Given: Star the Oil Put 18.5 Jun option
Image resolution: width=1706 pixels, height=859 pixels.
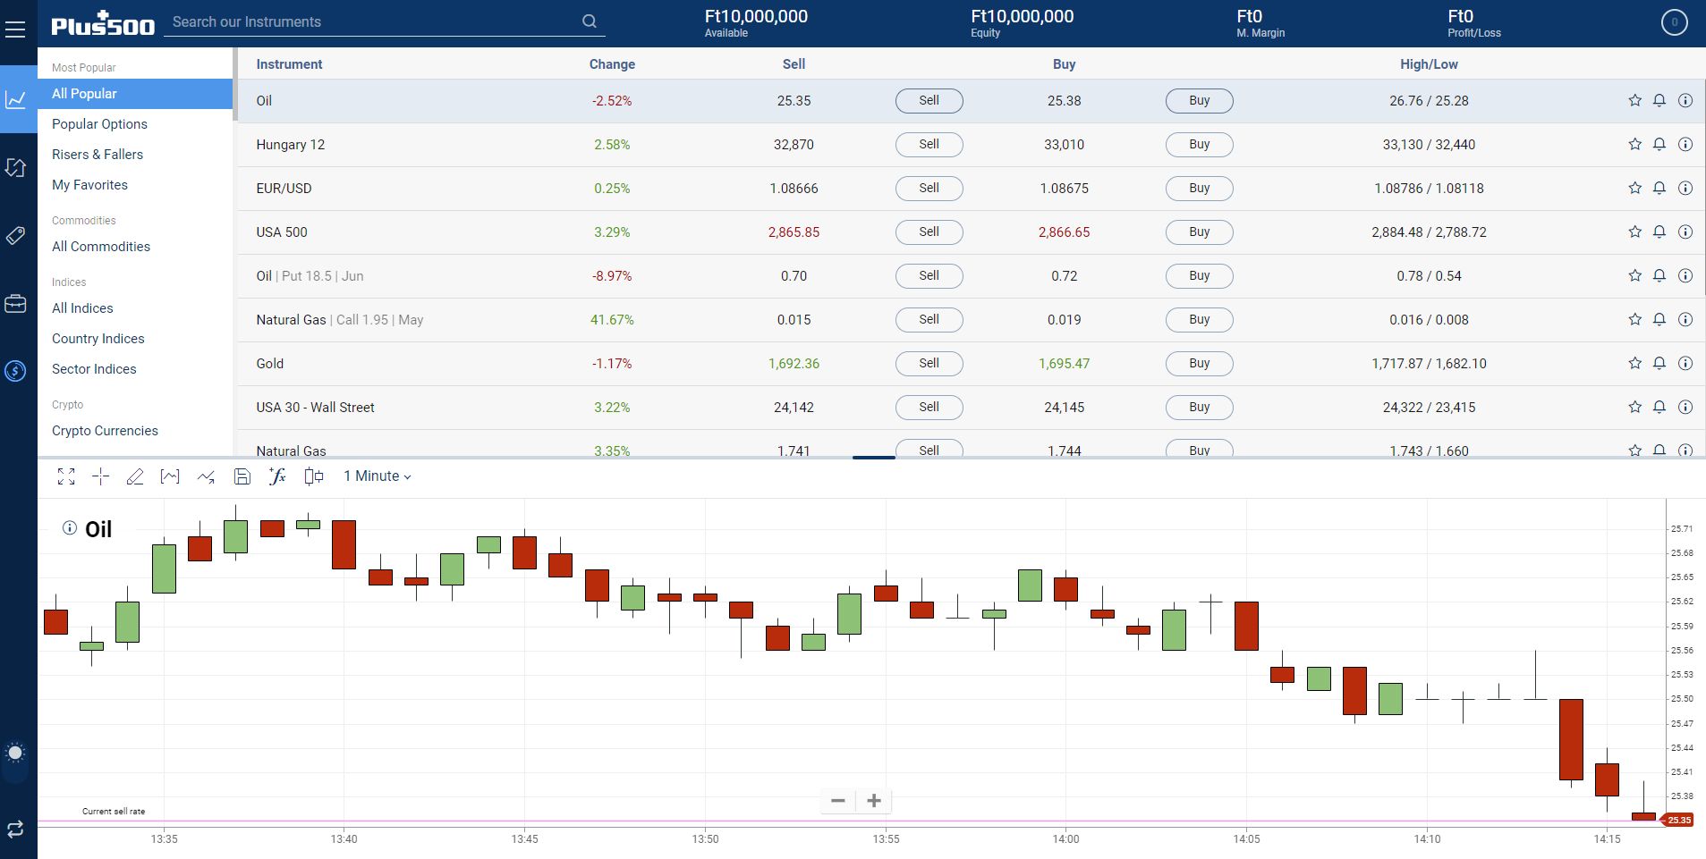Looking at the screenshot, I should 1634,276.
